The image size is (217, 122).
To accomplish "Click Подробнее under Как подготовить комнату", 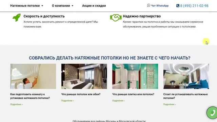I will 17,104.
